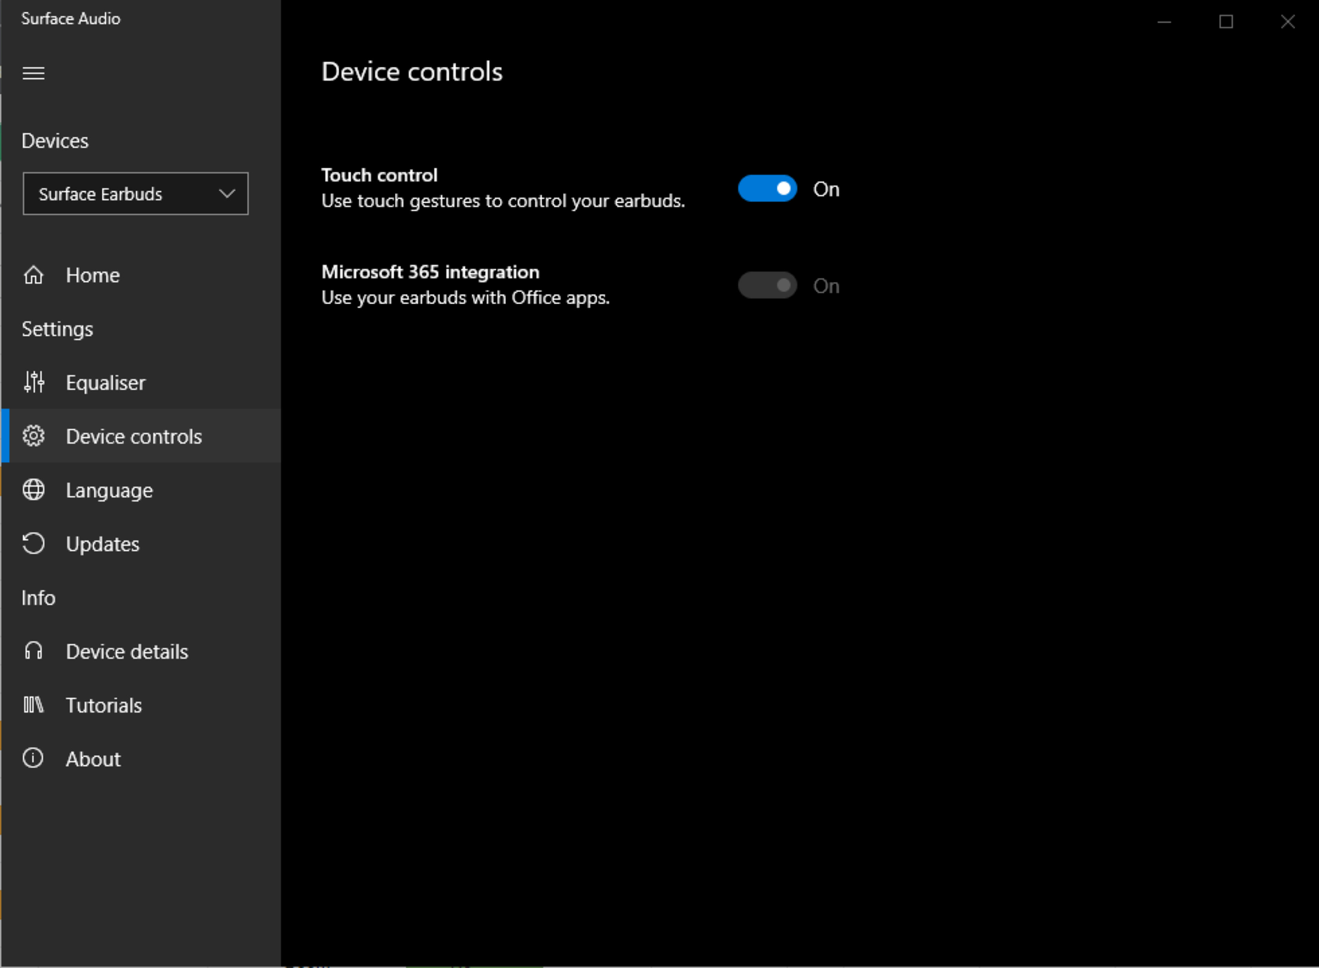Image resolution: width=1319 pixels, height=968 pixels.
Task: Click the Tutorials books icon
Action: tap(33, 705)
